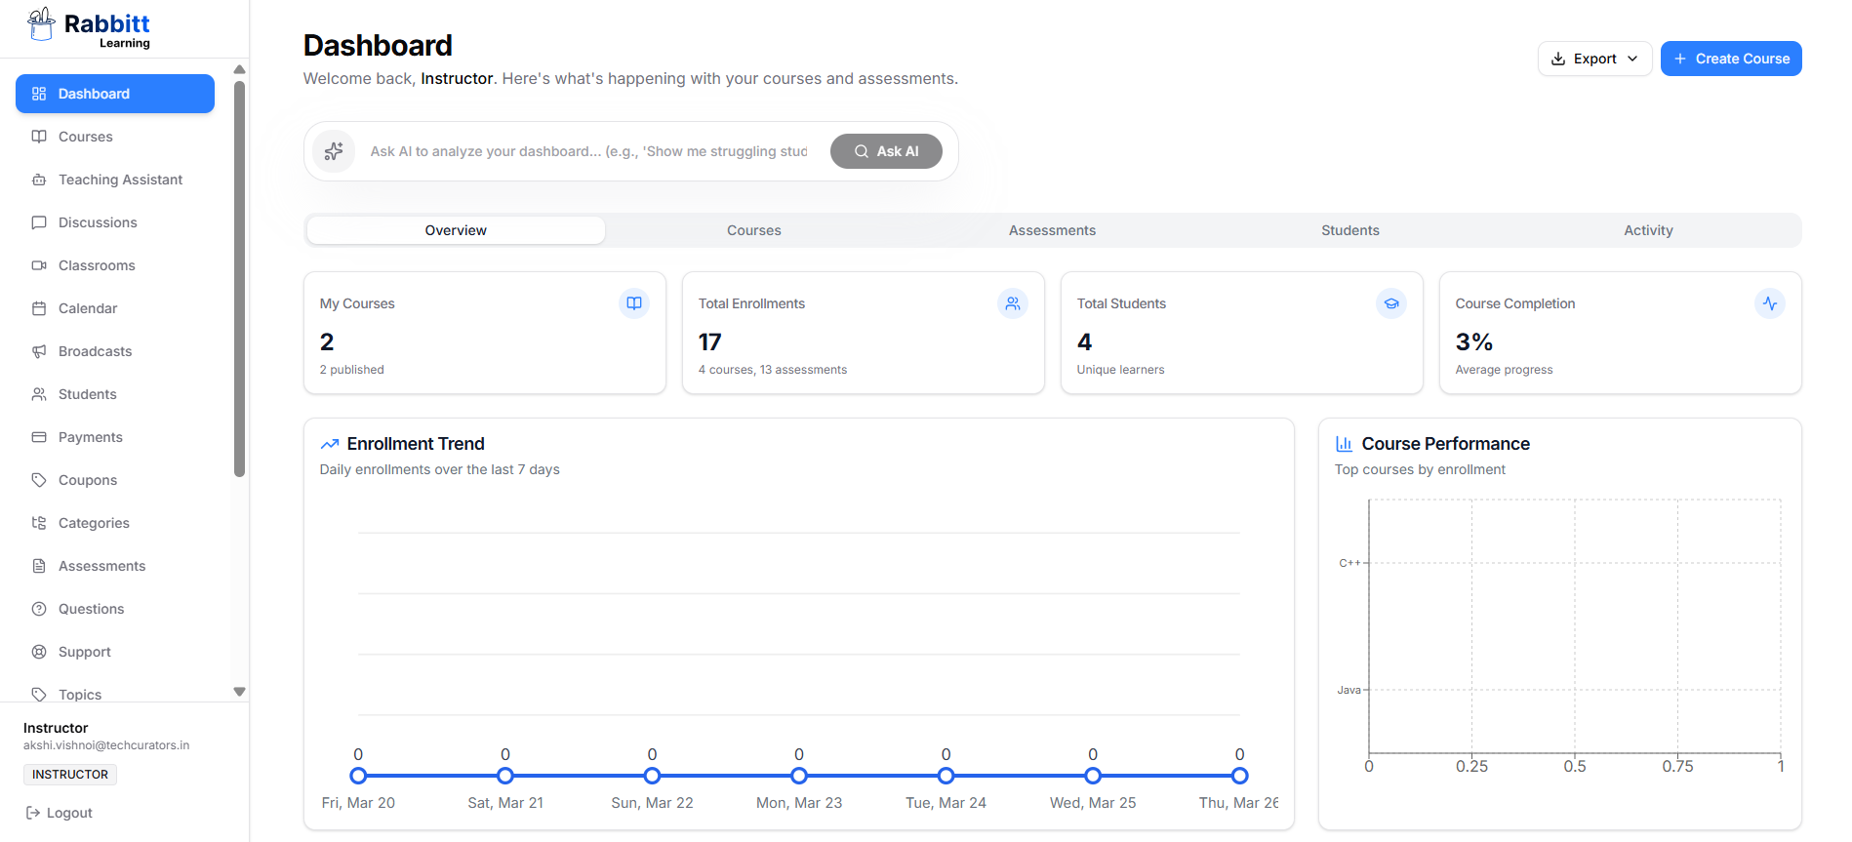
Task: Open Broadcasts in the sidebar
Action: 95,351
